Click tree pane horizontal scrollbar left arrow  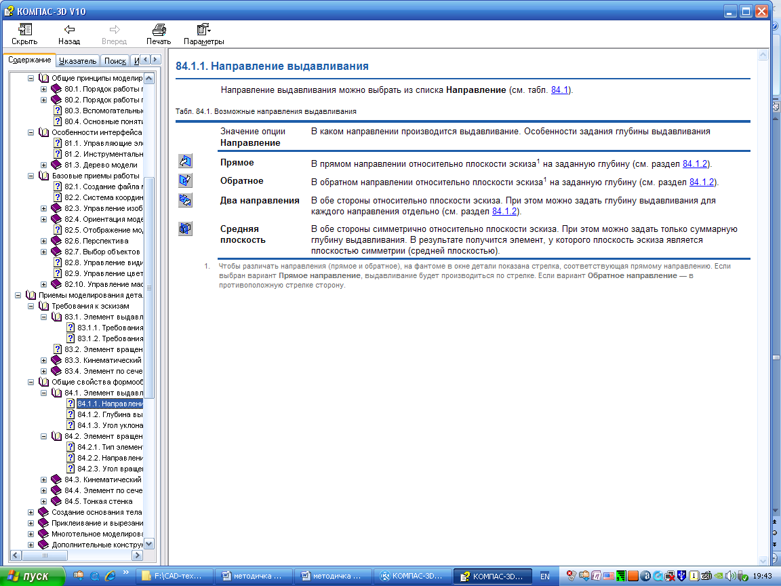coord(16,555)
